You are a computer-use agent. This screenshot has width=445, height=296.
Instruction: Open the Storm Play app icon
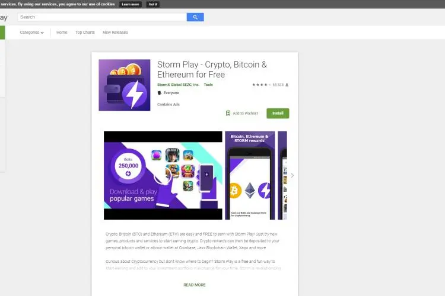(x=125, y=85)
